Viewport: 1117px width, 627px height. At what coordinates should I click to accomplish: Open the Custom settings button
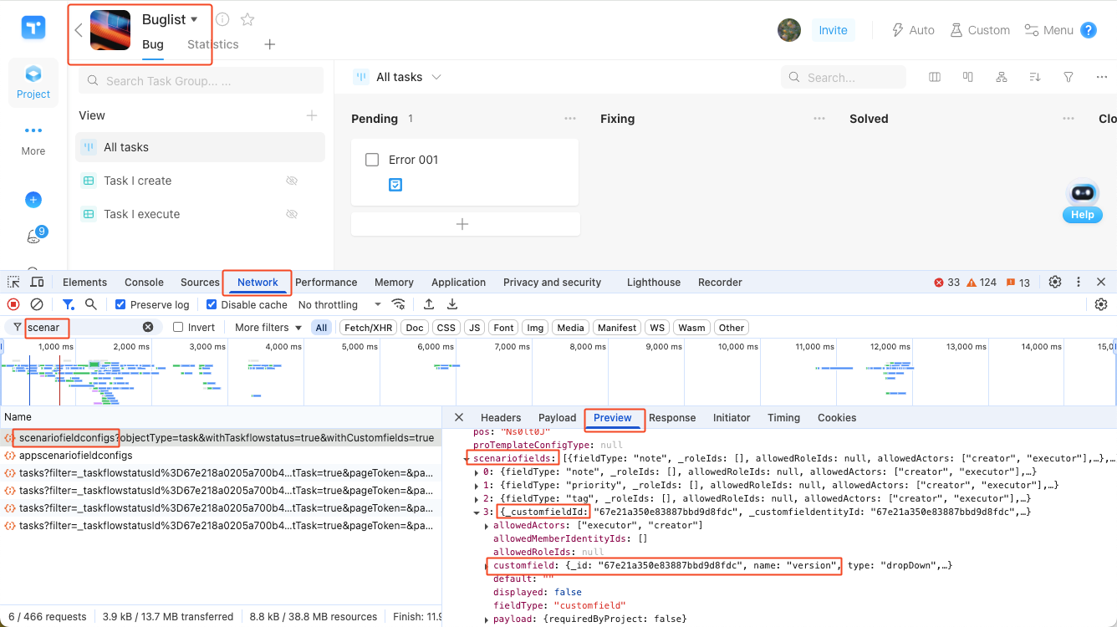coord(980,30)
